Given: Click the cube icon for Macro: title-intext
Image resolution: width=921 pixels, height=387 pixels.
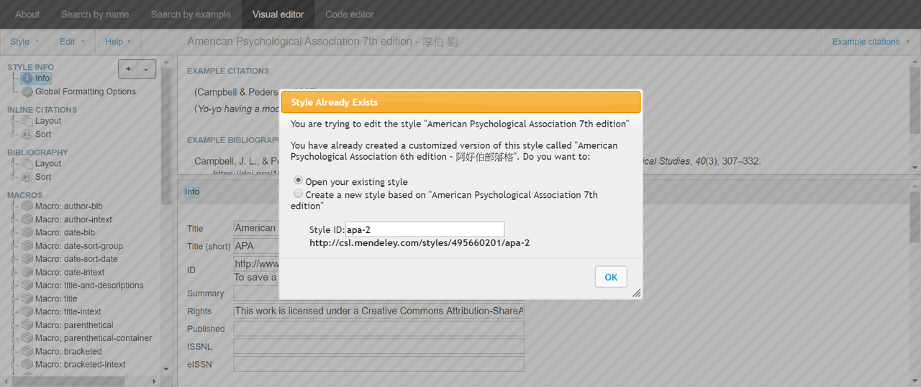Looking at the screenshot, I should 27,311.
